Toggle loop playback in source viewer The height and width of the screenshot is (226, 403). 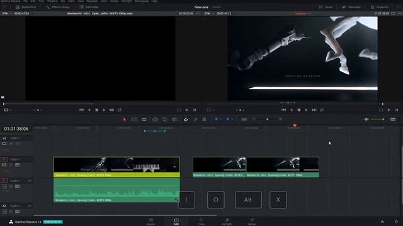point(120,110)
